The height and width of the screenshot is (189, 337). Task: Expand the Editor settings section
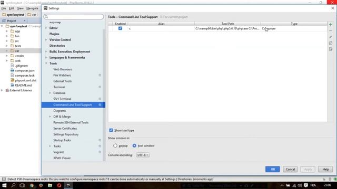(46, 28)
